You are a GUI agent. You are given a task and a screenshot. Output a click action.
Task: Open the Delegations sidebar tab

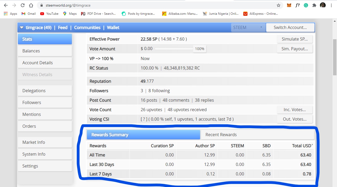[x=45, y=91]
